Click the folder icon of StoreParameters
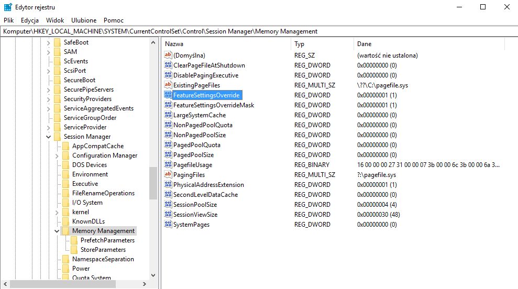Screen dimensions: 518x289 [x=74, y=249]
